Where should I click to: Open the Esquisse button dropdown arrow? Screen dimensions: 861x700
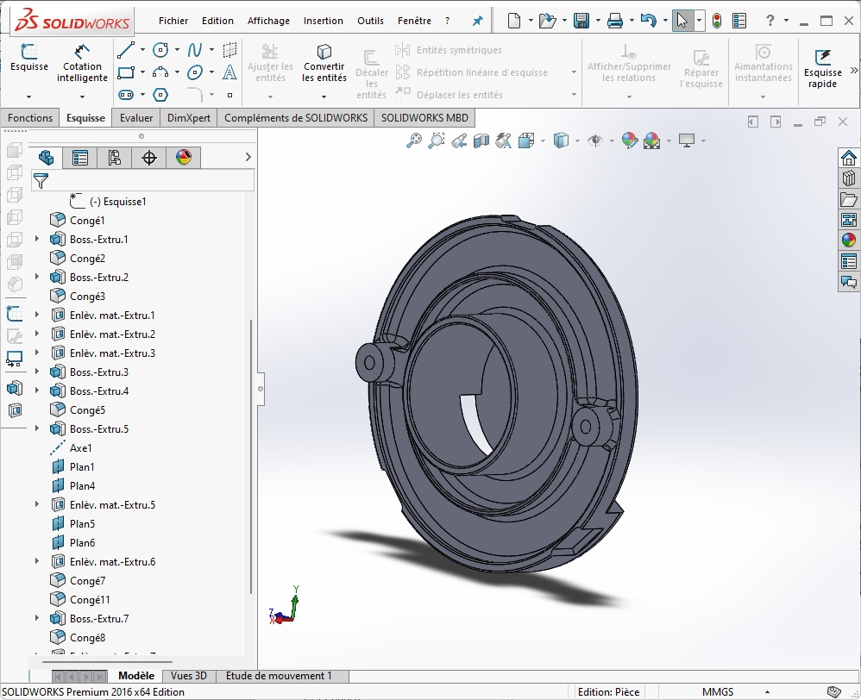click(x=28, y=97)
